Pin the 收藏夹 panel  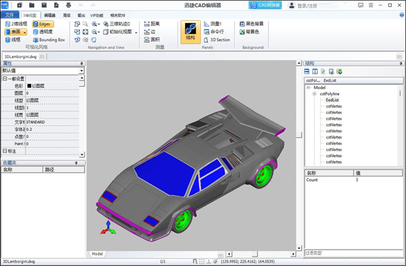(x=76, y=163)
